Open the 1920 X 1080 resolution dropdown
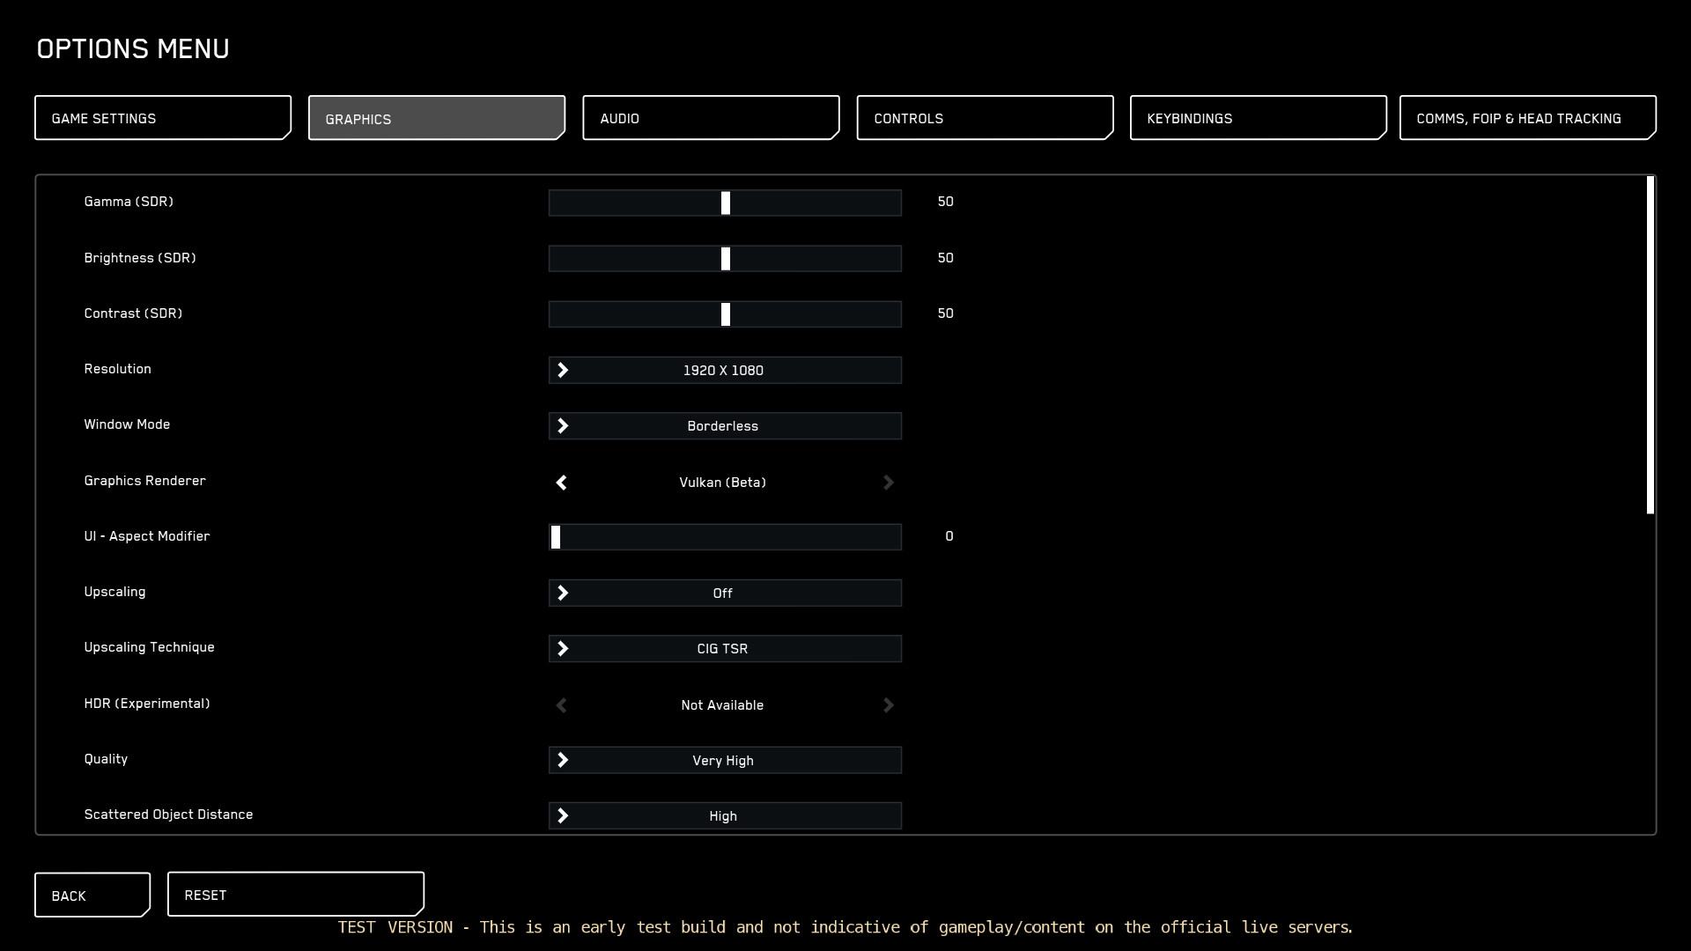Viewport: 1691px width, 951px height. coord(724,371)
